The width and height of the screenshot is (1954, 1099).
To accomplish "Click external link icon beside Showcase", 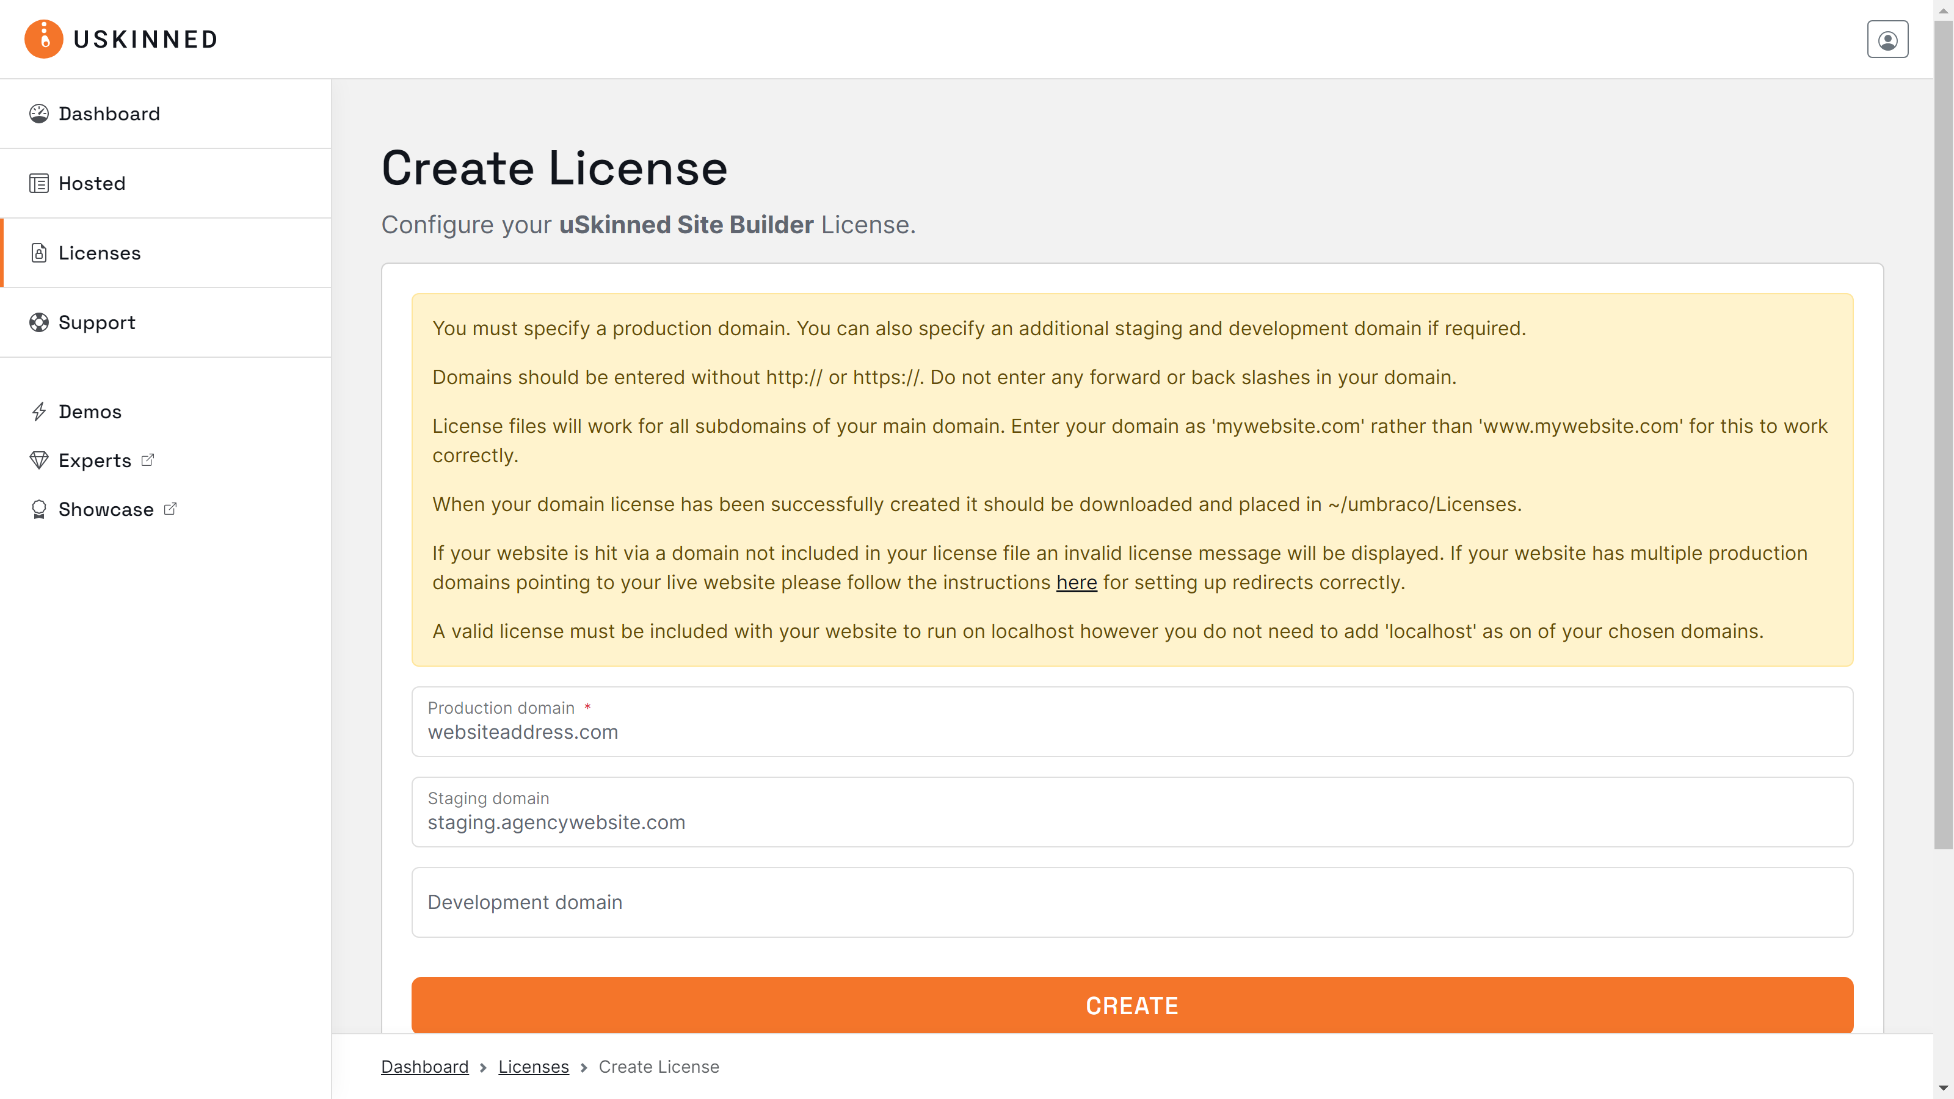I will coord(170,508).
